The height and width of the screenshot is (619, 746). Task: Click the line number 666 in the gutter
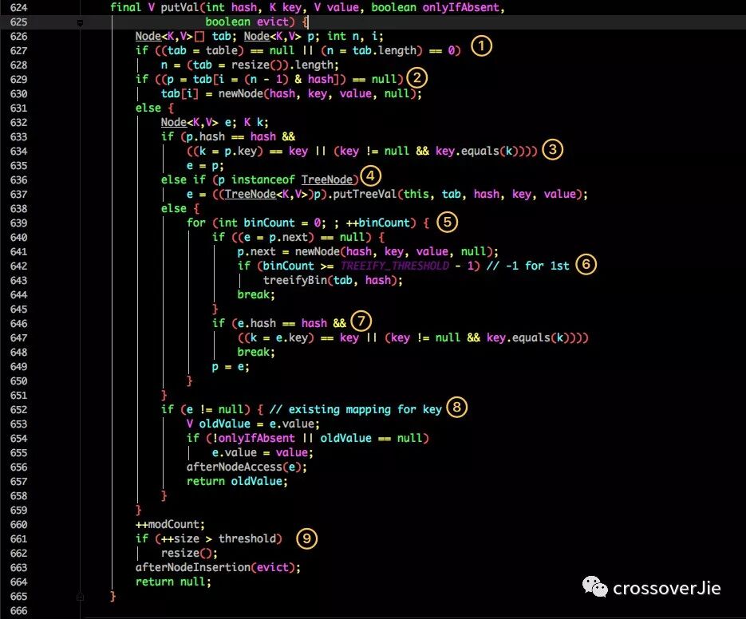[x=18, y=611]
